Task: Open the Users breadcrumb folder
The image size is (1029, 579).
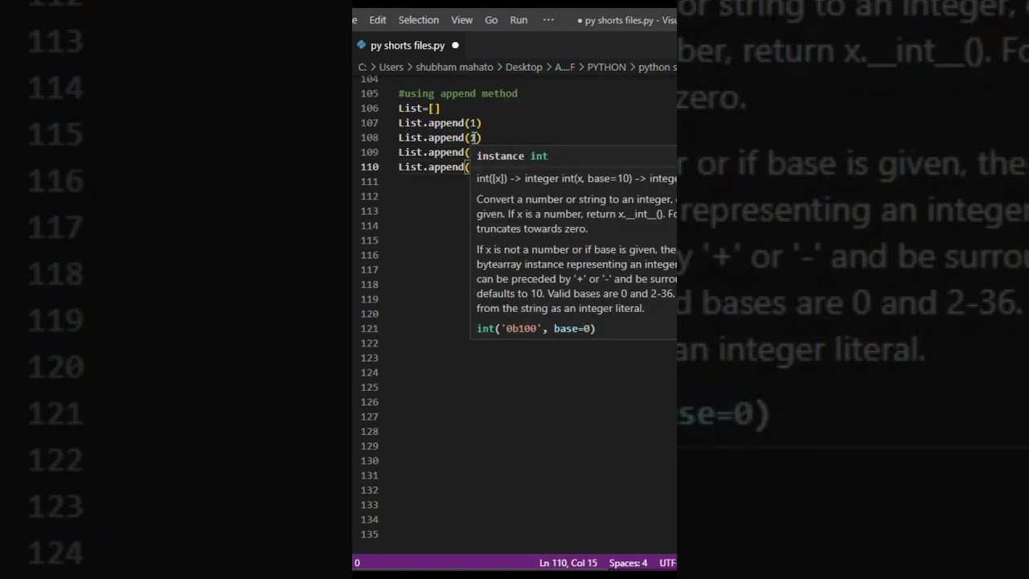Action: point(391,68)
